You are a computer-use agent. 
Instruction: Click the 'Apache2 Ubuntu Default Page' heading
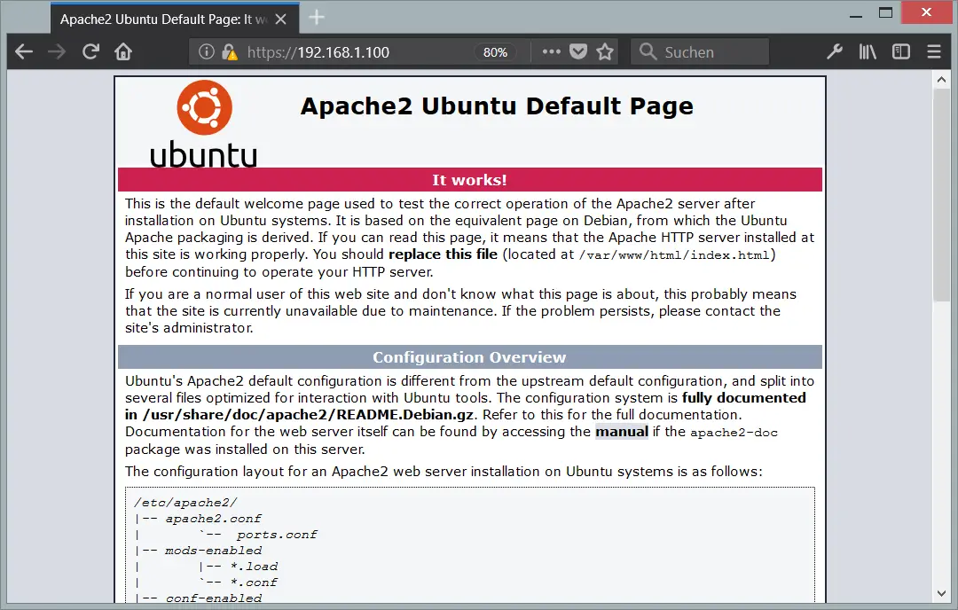pyautogui.click(x=498, y=106)
